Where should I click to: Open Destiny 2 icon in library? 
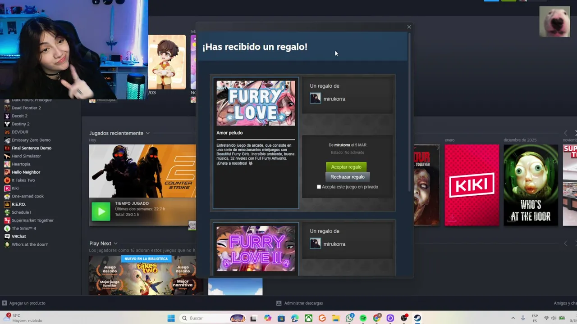coord(7,124)
